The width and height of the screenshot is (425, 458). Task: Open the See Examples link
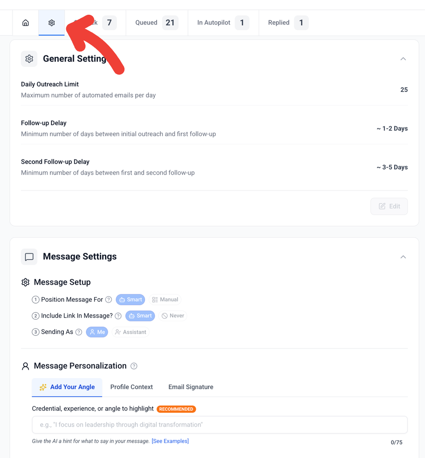click(170, 441)
